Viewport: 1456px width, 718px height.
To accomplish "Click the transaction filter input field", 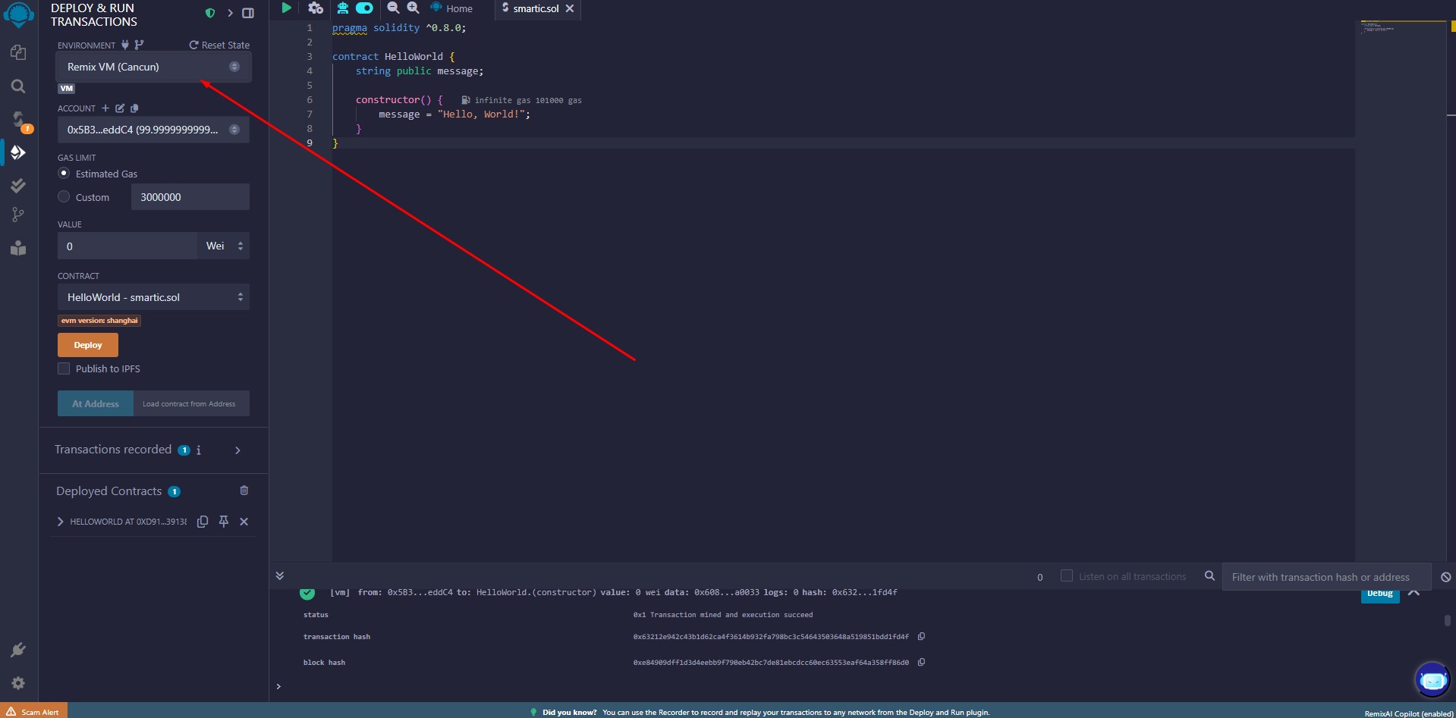I will tap(1324, 578).
